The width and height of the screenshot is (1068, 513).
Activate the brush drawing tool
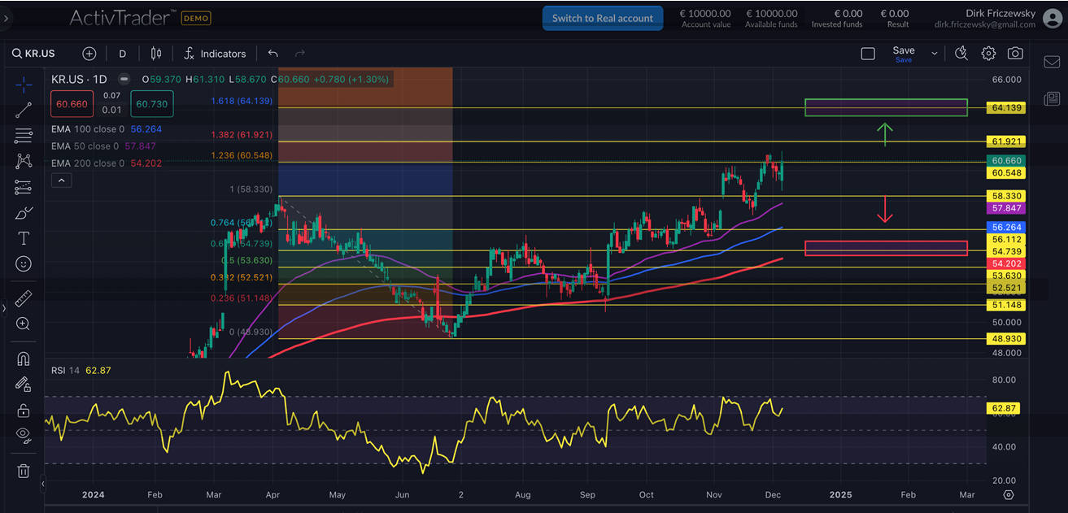(24, 213)
